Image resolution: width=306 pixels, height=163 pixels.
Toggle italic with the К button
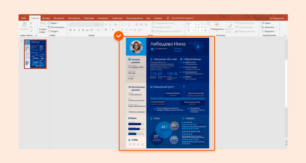point(75,30)
